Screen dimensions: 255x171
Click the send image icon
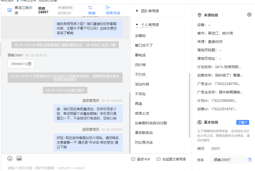[19, 158]
